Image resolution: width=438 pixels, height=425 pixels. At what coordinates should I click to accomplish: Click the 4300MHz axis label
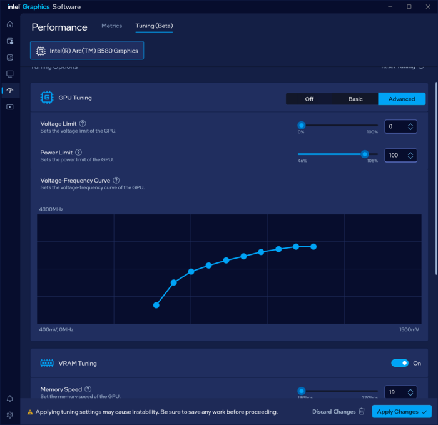(51, 209)
